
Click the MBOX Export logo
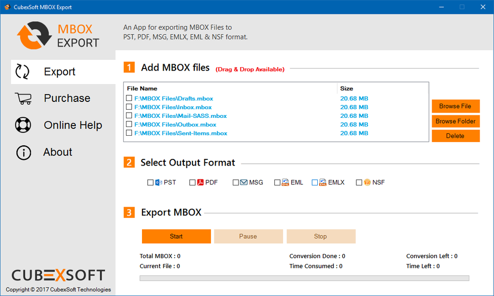click(58, 36)
